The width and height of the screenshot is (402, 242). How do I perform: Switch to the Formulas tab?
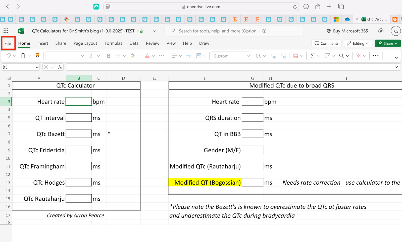coord(113,43)
